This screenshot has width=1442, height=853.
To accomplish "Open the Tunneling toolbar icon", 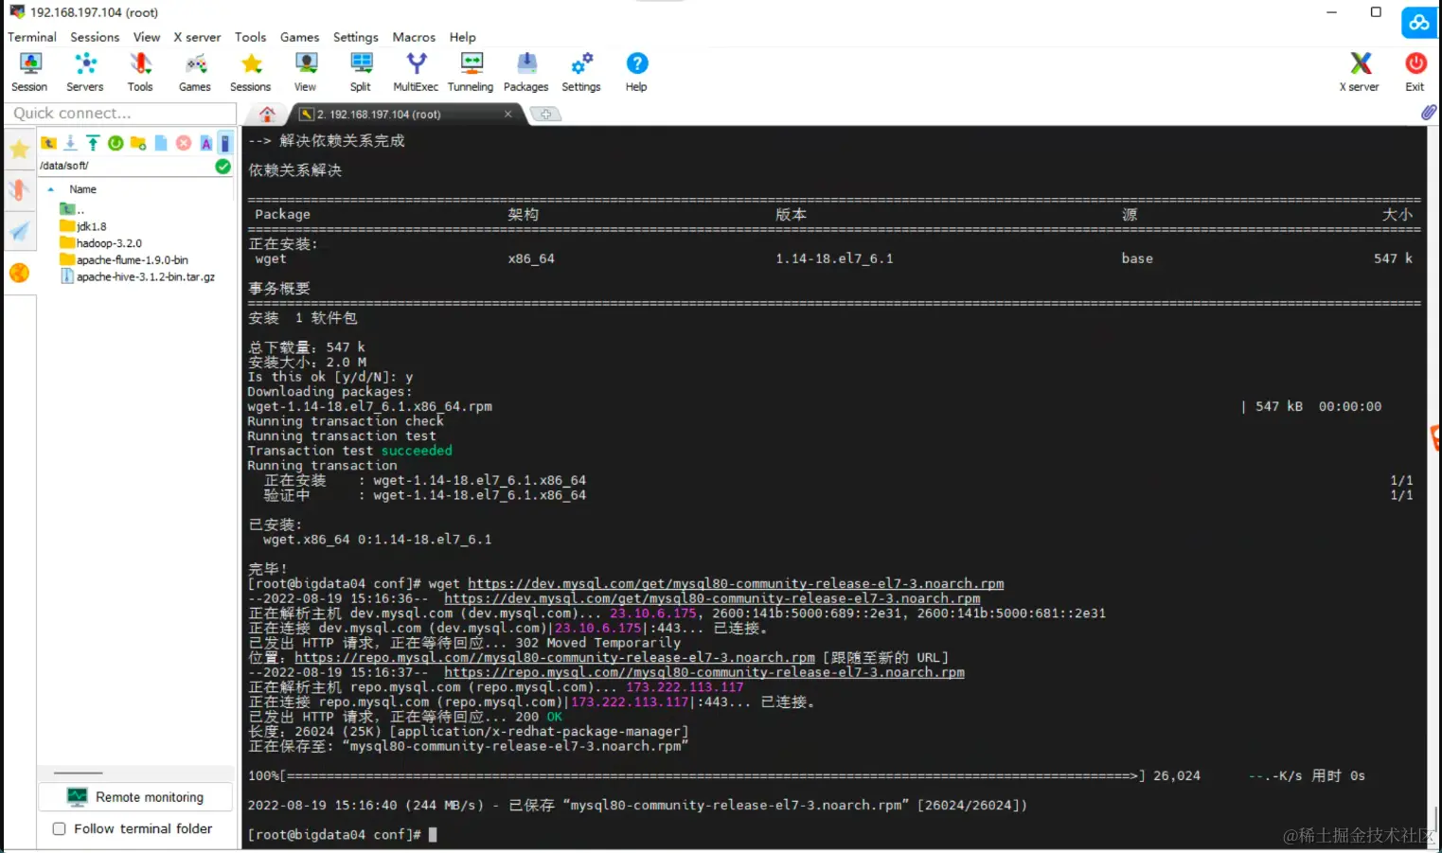I will tap(471, 72).
